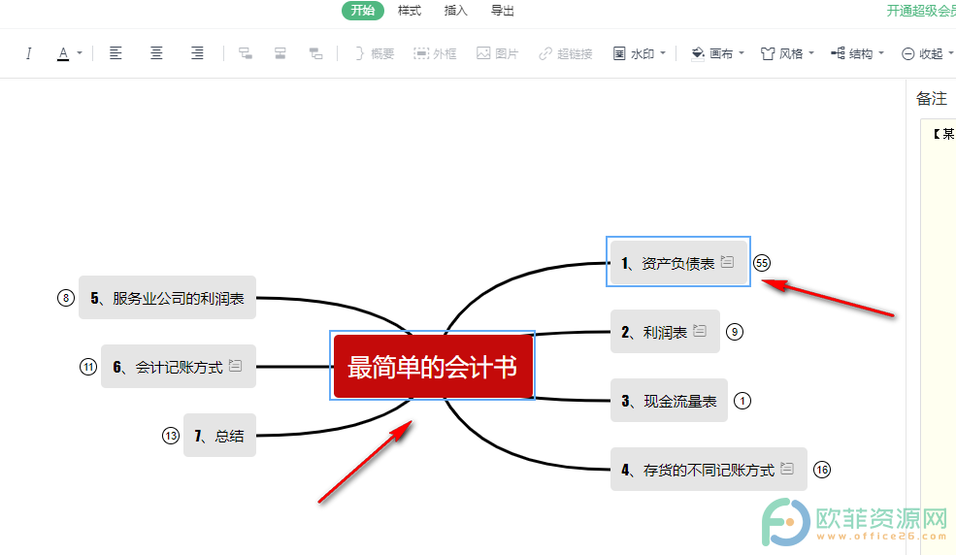Click the 开通超级会员 link
This screenshot has height=555, width=956.
(x=921, y=11)
